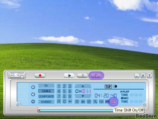Viewport: 158px width, 119px height.
Task: Click the backspace arrow key on keypad
Action: (x=70, y=102)
